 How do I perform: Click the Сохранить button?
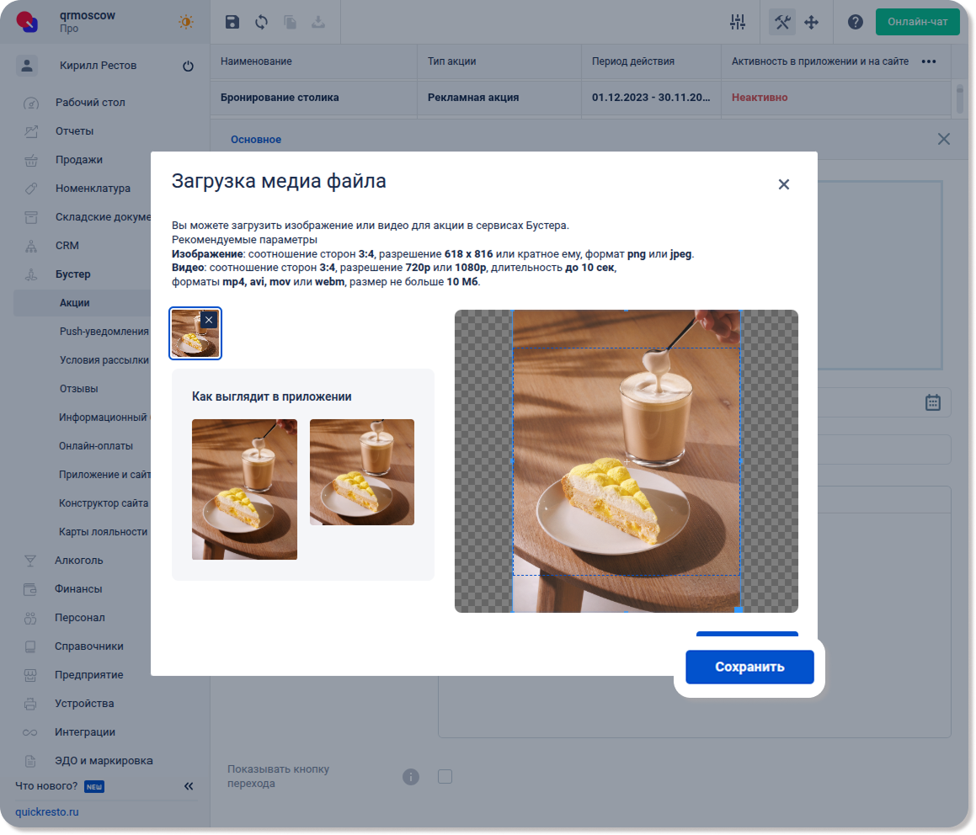(749, 667)
